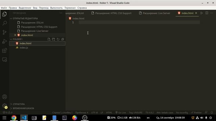Screen dimensions: 216x121
Task: Open the Вид menu
Action: (35, 8)
